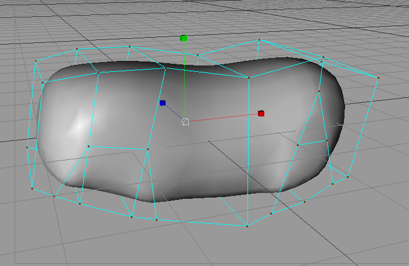Select vertex atop long vertical cage edge
Image resolution: width=409 pixels, height=266 pixels.
tap(249, 77)
